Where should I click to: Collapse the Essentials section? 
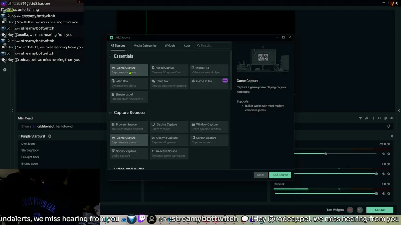(x=110, y=56)
